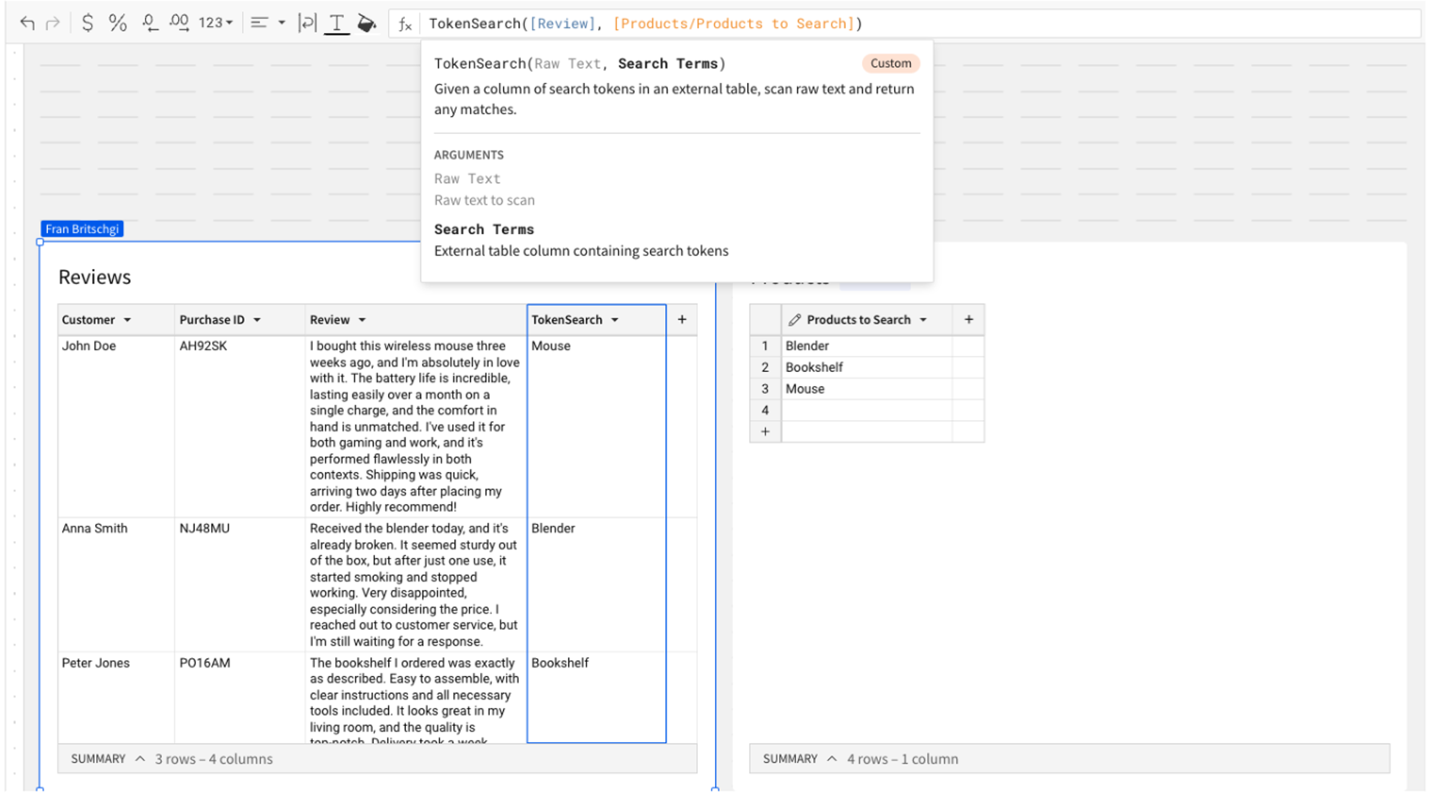Screen dimensions: 1430x799
Task: Add a new column to Reviews table
Action: coord(682,319)
